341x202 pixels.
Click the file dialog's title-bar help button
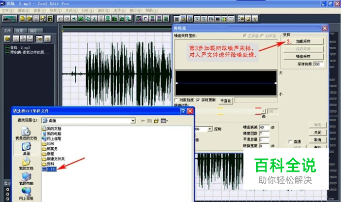pos(183,111)
